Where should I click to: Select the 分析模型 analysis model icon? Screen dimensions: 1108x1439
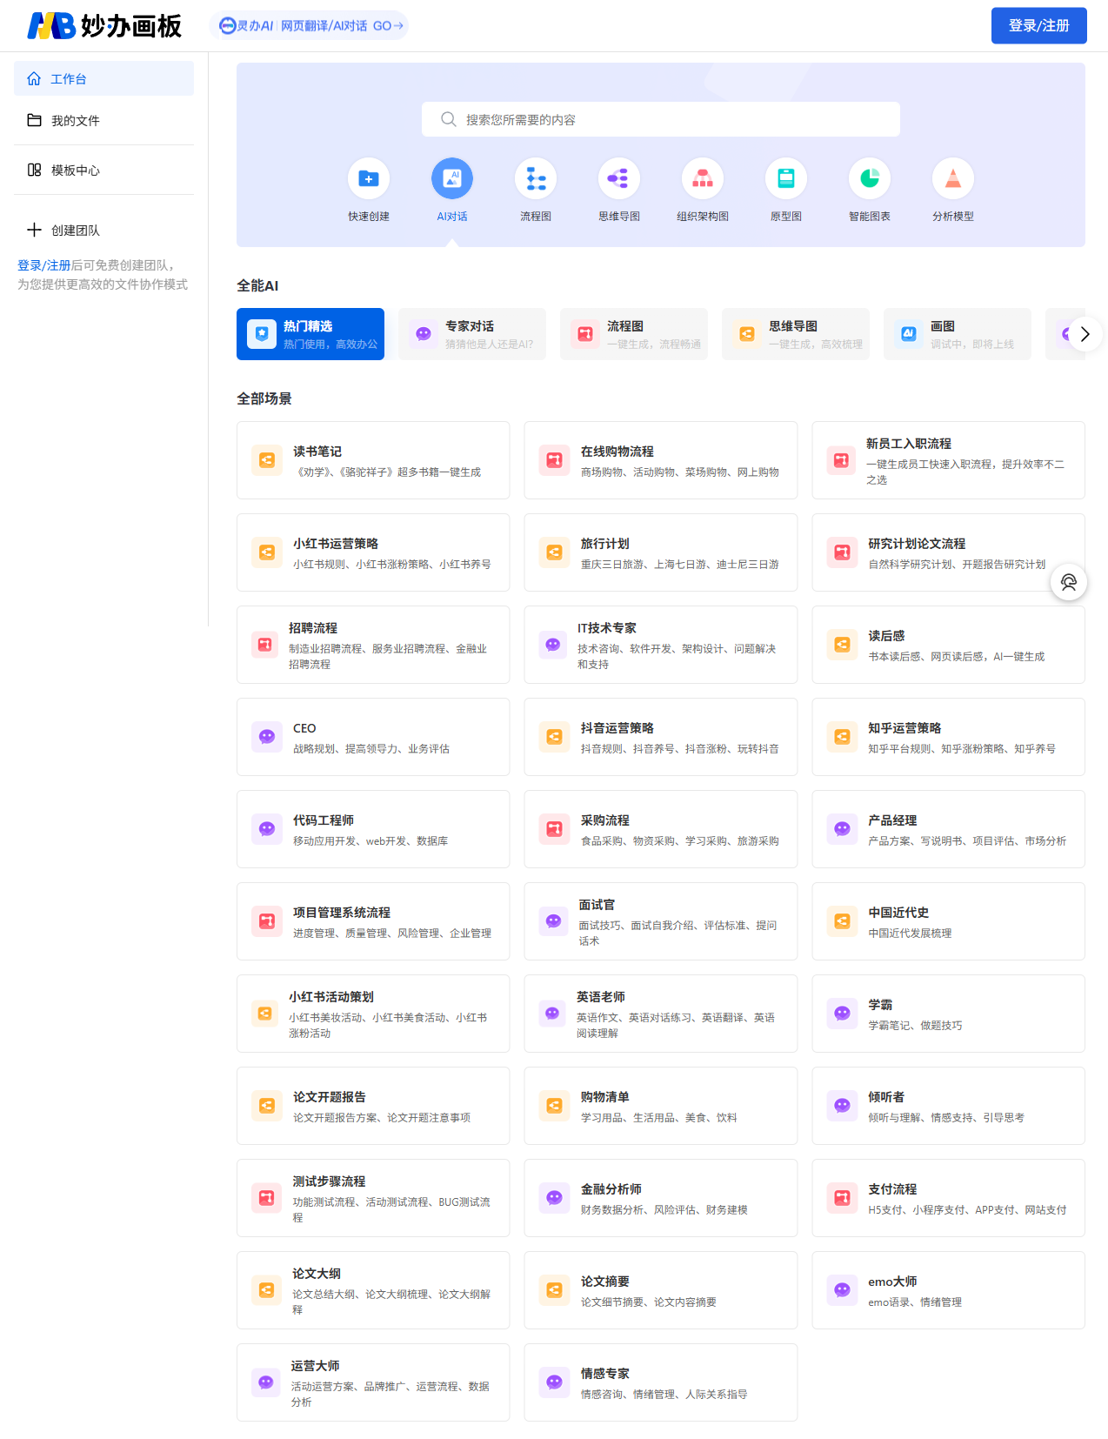click(x=953, y=179)
